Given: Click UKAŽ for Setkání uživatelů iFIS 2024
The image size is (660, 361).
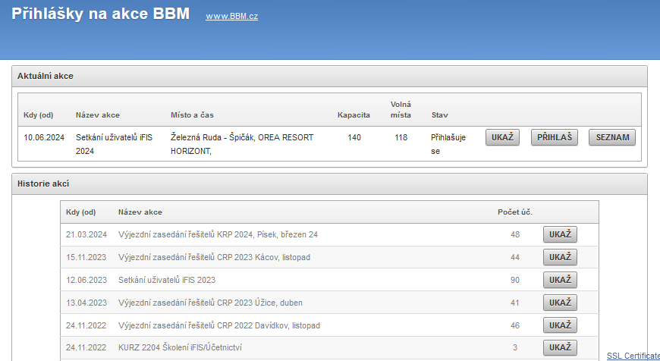Looking at the screenshot, I should 502,137.
